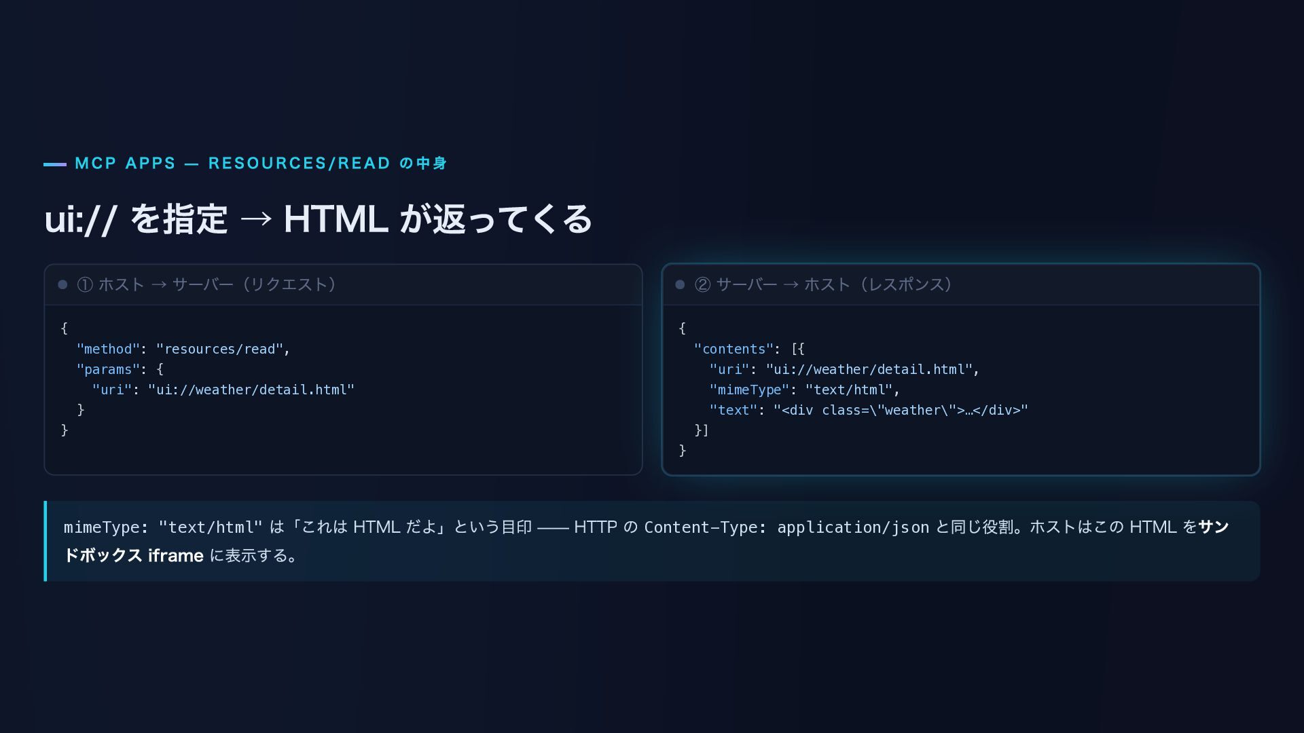The width and height of the screenshot is (1304, 733).
Task: Click the gradient dash before MCP APPS label
Action: [x=55, y=164]
